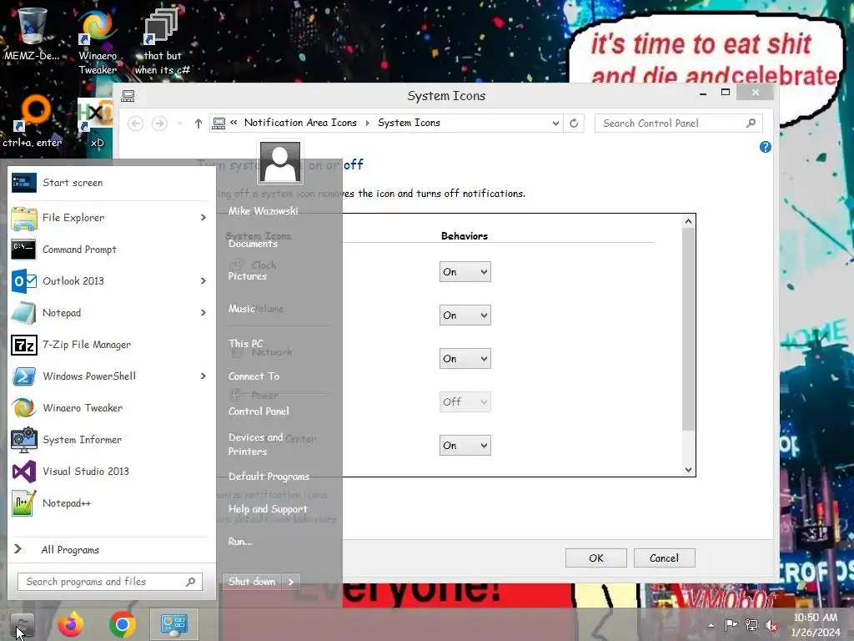Open the network tray icon

751,624
